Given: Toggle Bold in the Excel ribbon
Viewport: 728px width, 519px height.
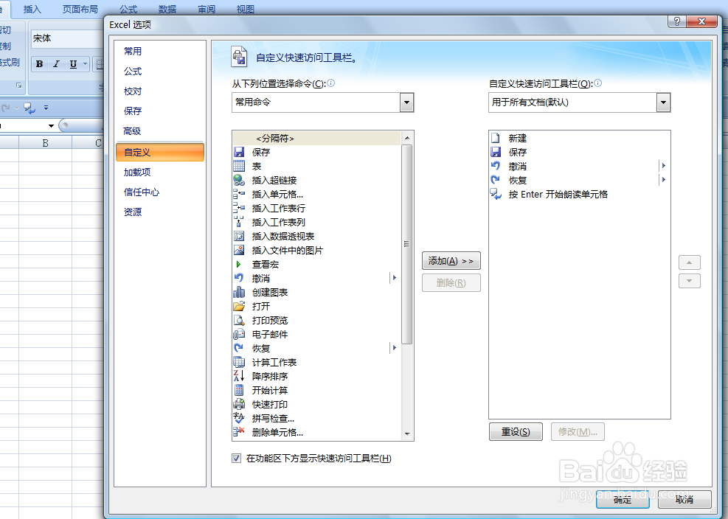Looking at the screenshot, I should (x=40, y=64).
